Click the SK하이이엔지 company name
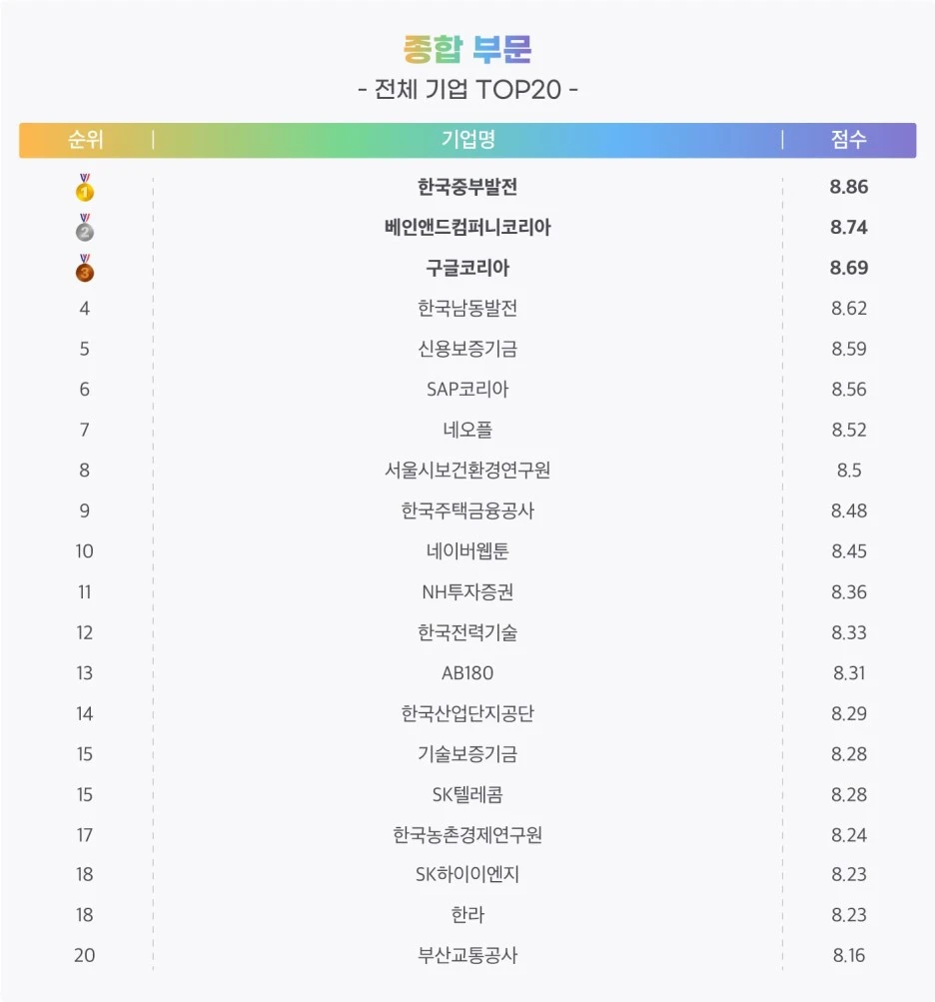Screen dimensions: 935x1002 [467, 874]
